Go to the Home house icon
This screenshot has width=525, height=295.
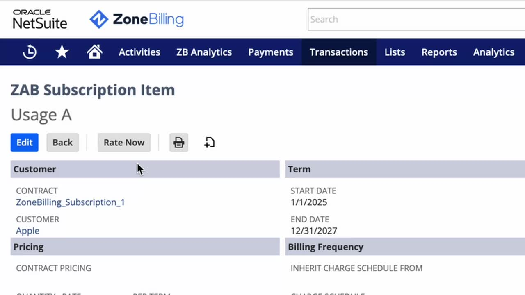[94, 52]
